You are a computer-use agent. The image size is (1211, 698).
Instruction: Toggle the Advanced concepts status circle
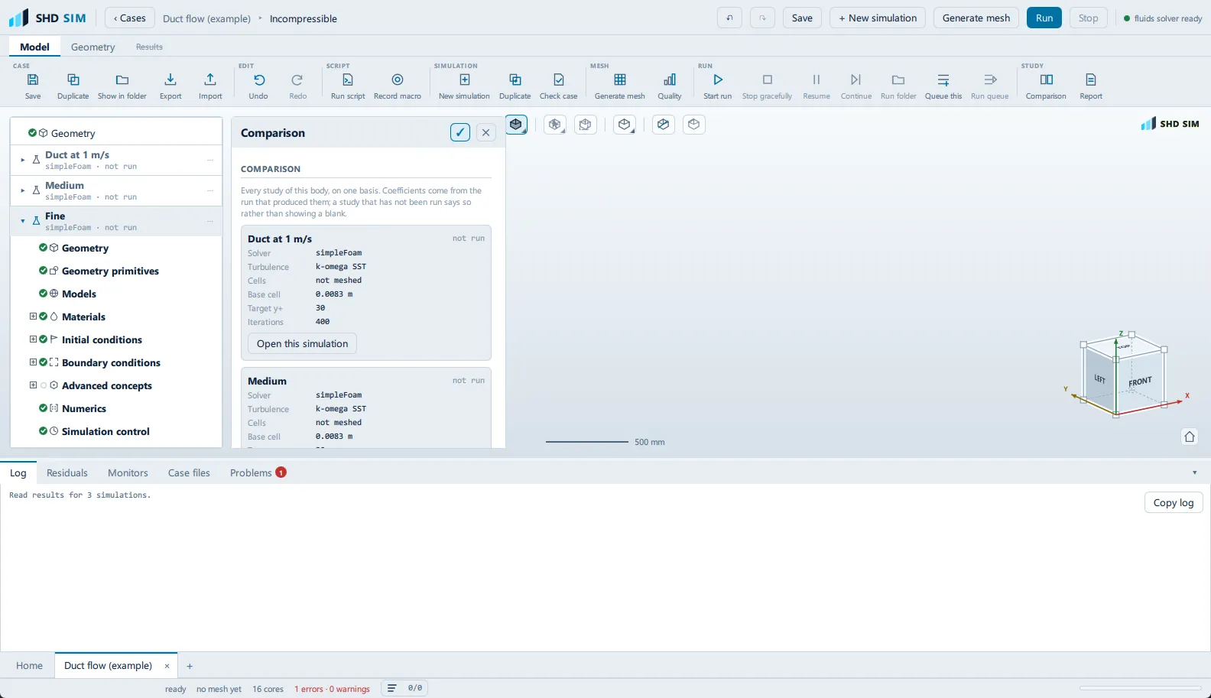click(44, 385)
